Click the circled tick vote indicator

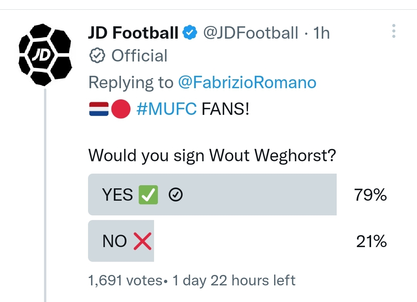tap(176, 196)
